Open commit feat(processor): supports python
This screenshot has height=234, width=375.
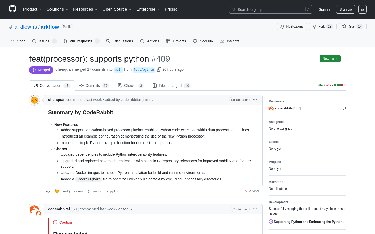point(91,191)
